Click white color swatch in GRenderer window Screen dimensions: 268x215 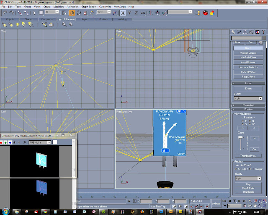click(x=55, y=142)
